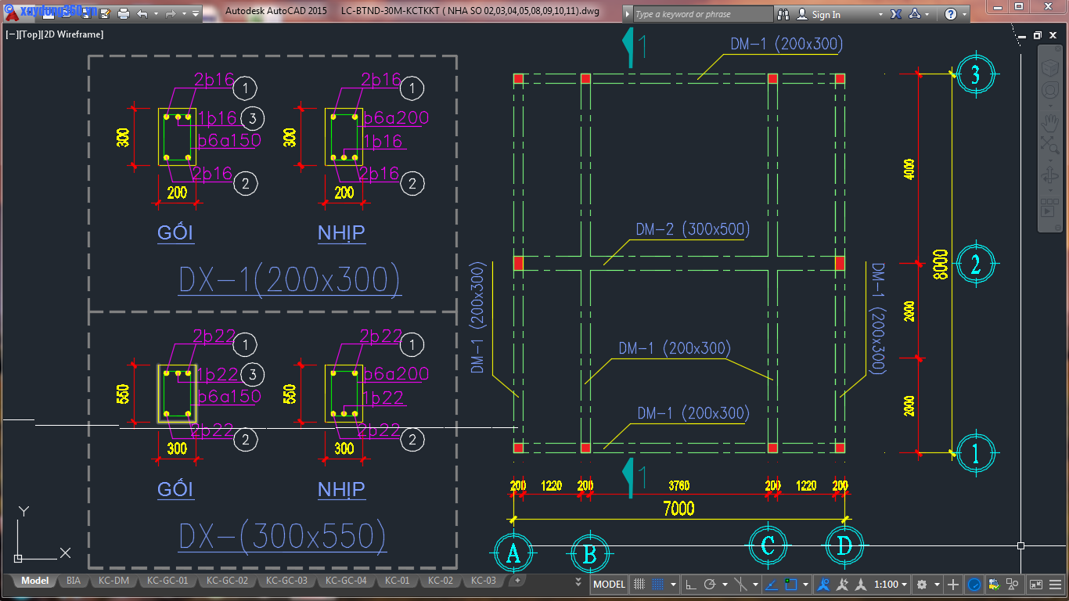Screen dimensions: 1069x601
Task: Click the [2D Wireframe] visual style control
Action: tap(72, 34)
